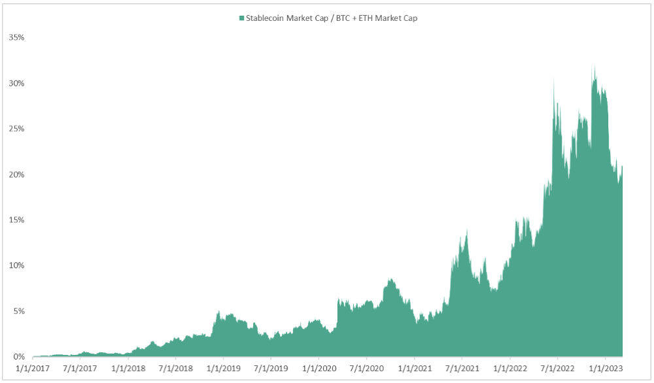This screenshot has width=654, height=383.
Task: Click the 7/1/2018 date label
Action: 175,369
